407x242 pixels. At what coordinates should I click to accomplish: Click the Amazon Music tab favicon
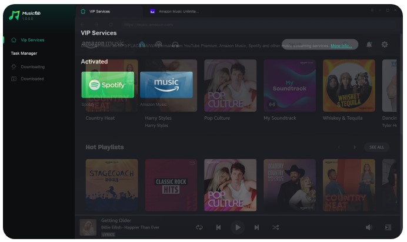pyautogui.click(x=153, y=11)
